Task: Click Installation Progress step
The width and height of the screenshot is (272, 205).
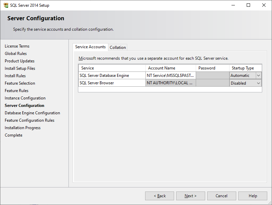Action: point(23,128)
